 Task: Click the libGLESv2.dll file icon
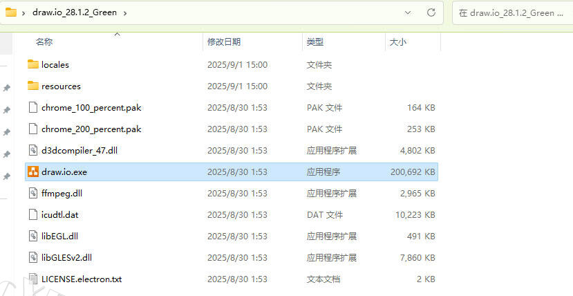click(x=33, y=257)
